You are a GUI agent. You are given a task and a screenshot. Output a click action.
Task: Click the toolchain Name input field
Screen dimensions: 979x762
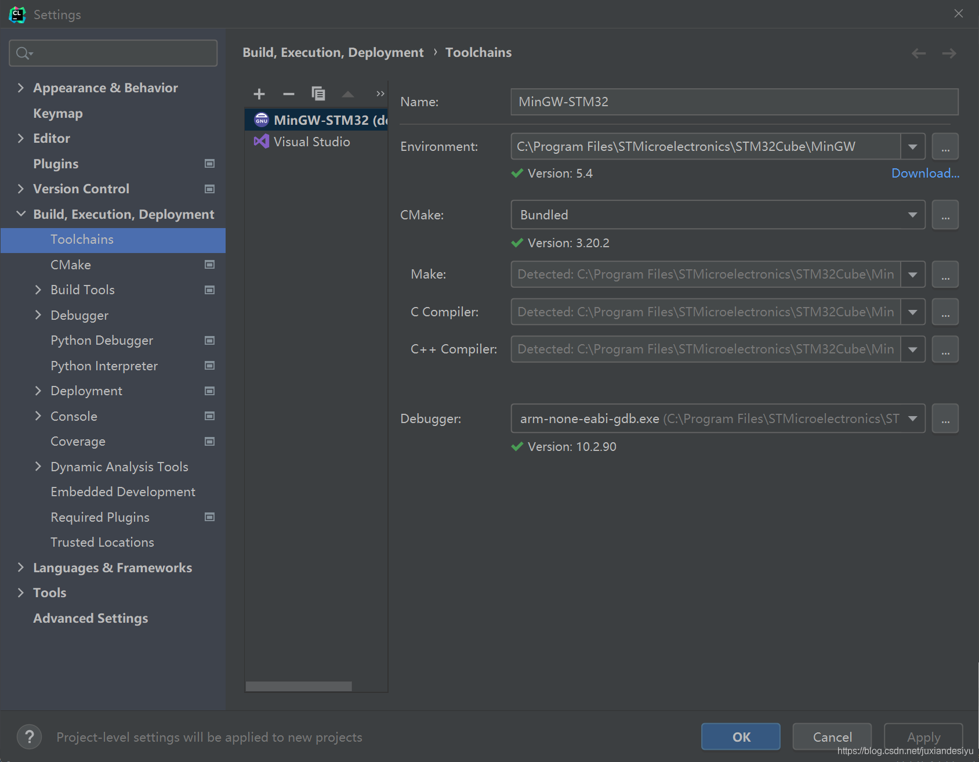pyautogui.click(x=734, y=102)
